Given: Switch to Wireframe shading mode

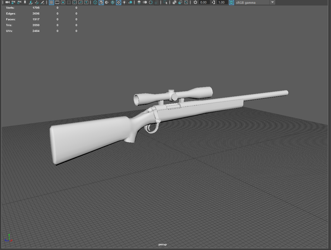Looking at the screenshot, I should (x=95, y=2).
